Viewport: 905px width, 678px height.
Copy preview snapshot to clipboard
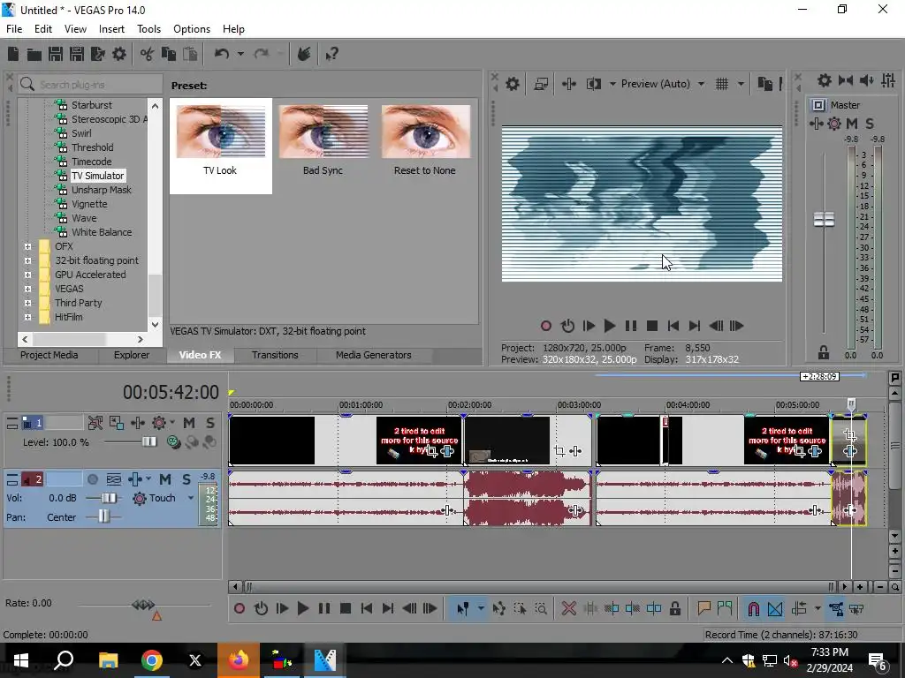pos(764,84)
